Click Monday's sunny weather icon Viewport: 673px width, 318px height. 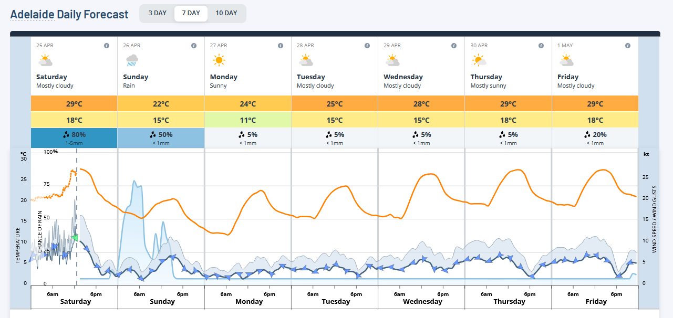coord(218,61)
